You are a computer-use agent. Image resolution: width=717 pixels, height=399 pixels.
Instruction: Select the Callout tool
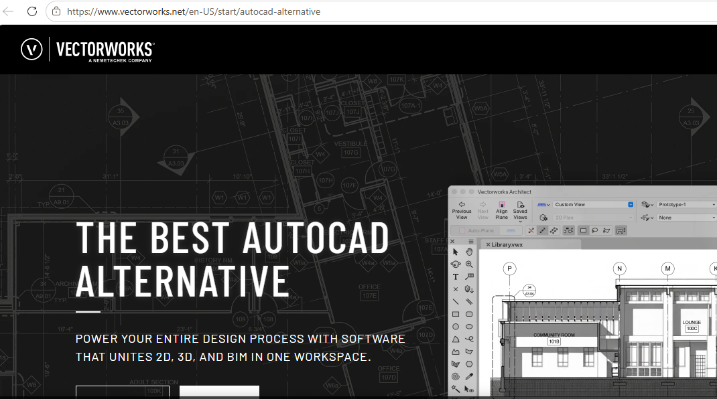coord(469,276)
